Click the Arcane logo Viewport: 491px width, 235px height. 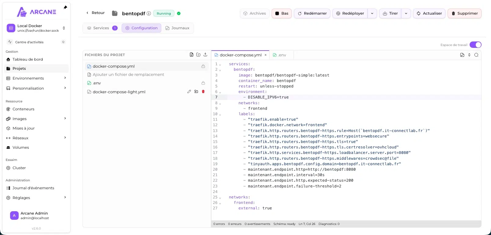[x=36, y=12]
